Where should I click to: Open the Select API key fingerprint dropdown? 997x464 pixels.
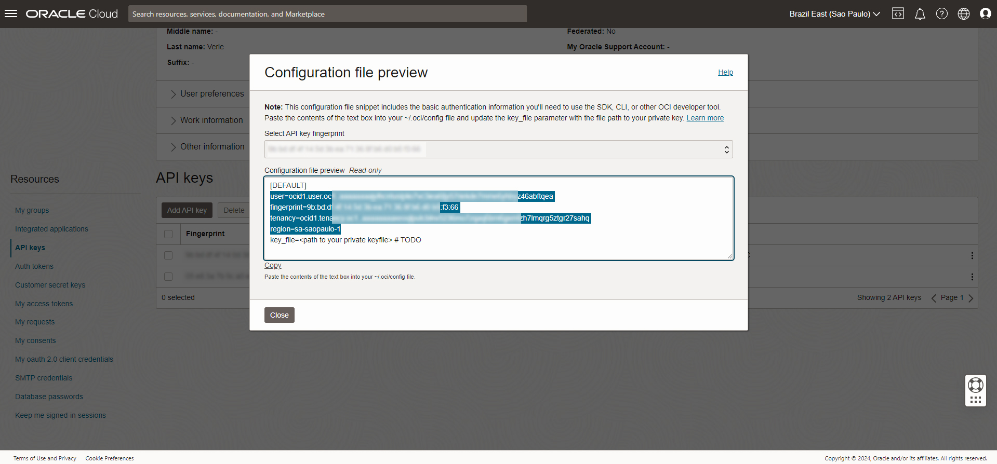click(498, 149)
